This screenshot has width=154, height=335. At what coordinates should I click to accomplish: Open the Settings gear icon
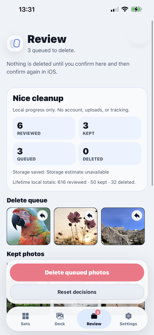tap(128, 316)
